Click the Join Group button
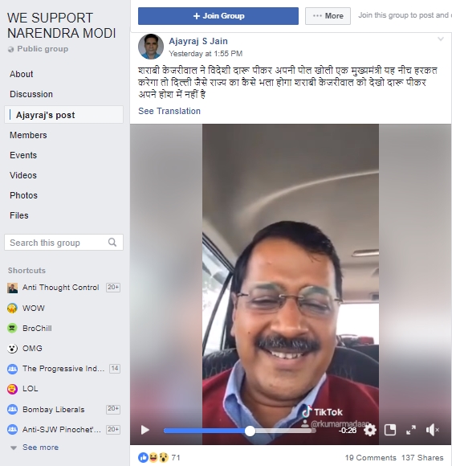The height and width of the screenshot is (466, 452). (x=218, y=16)
